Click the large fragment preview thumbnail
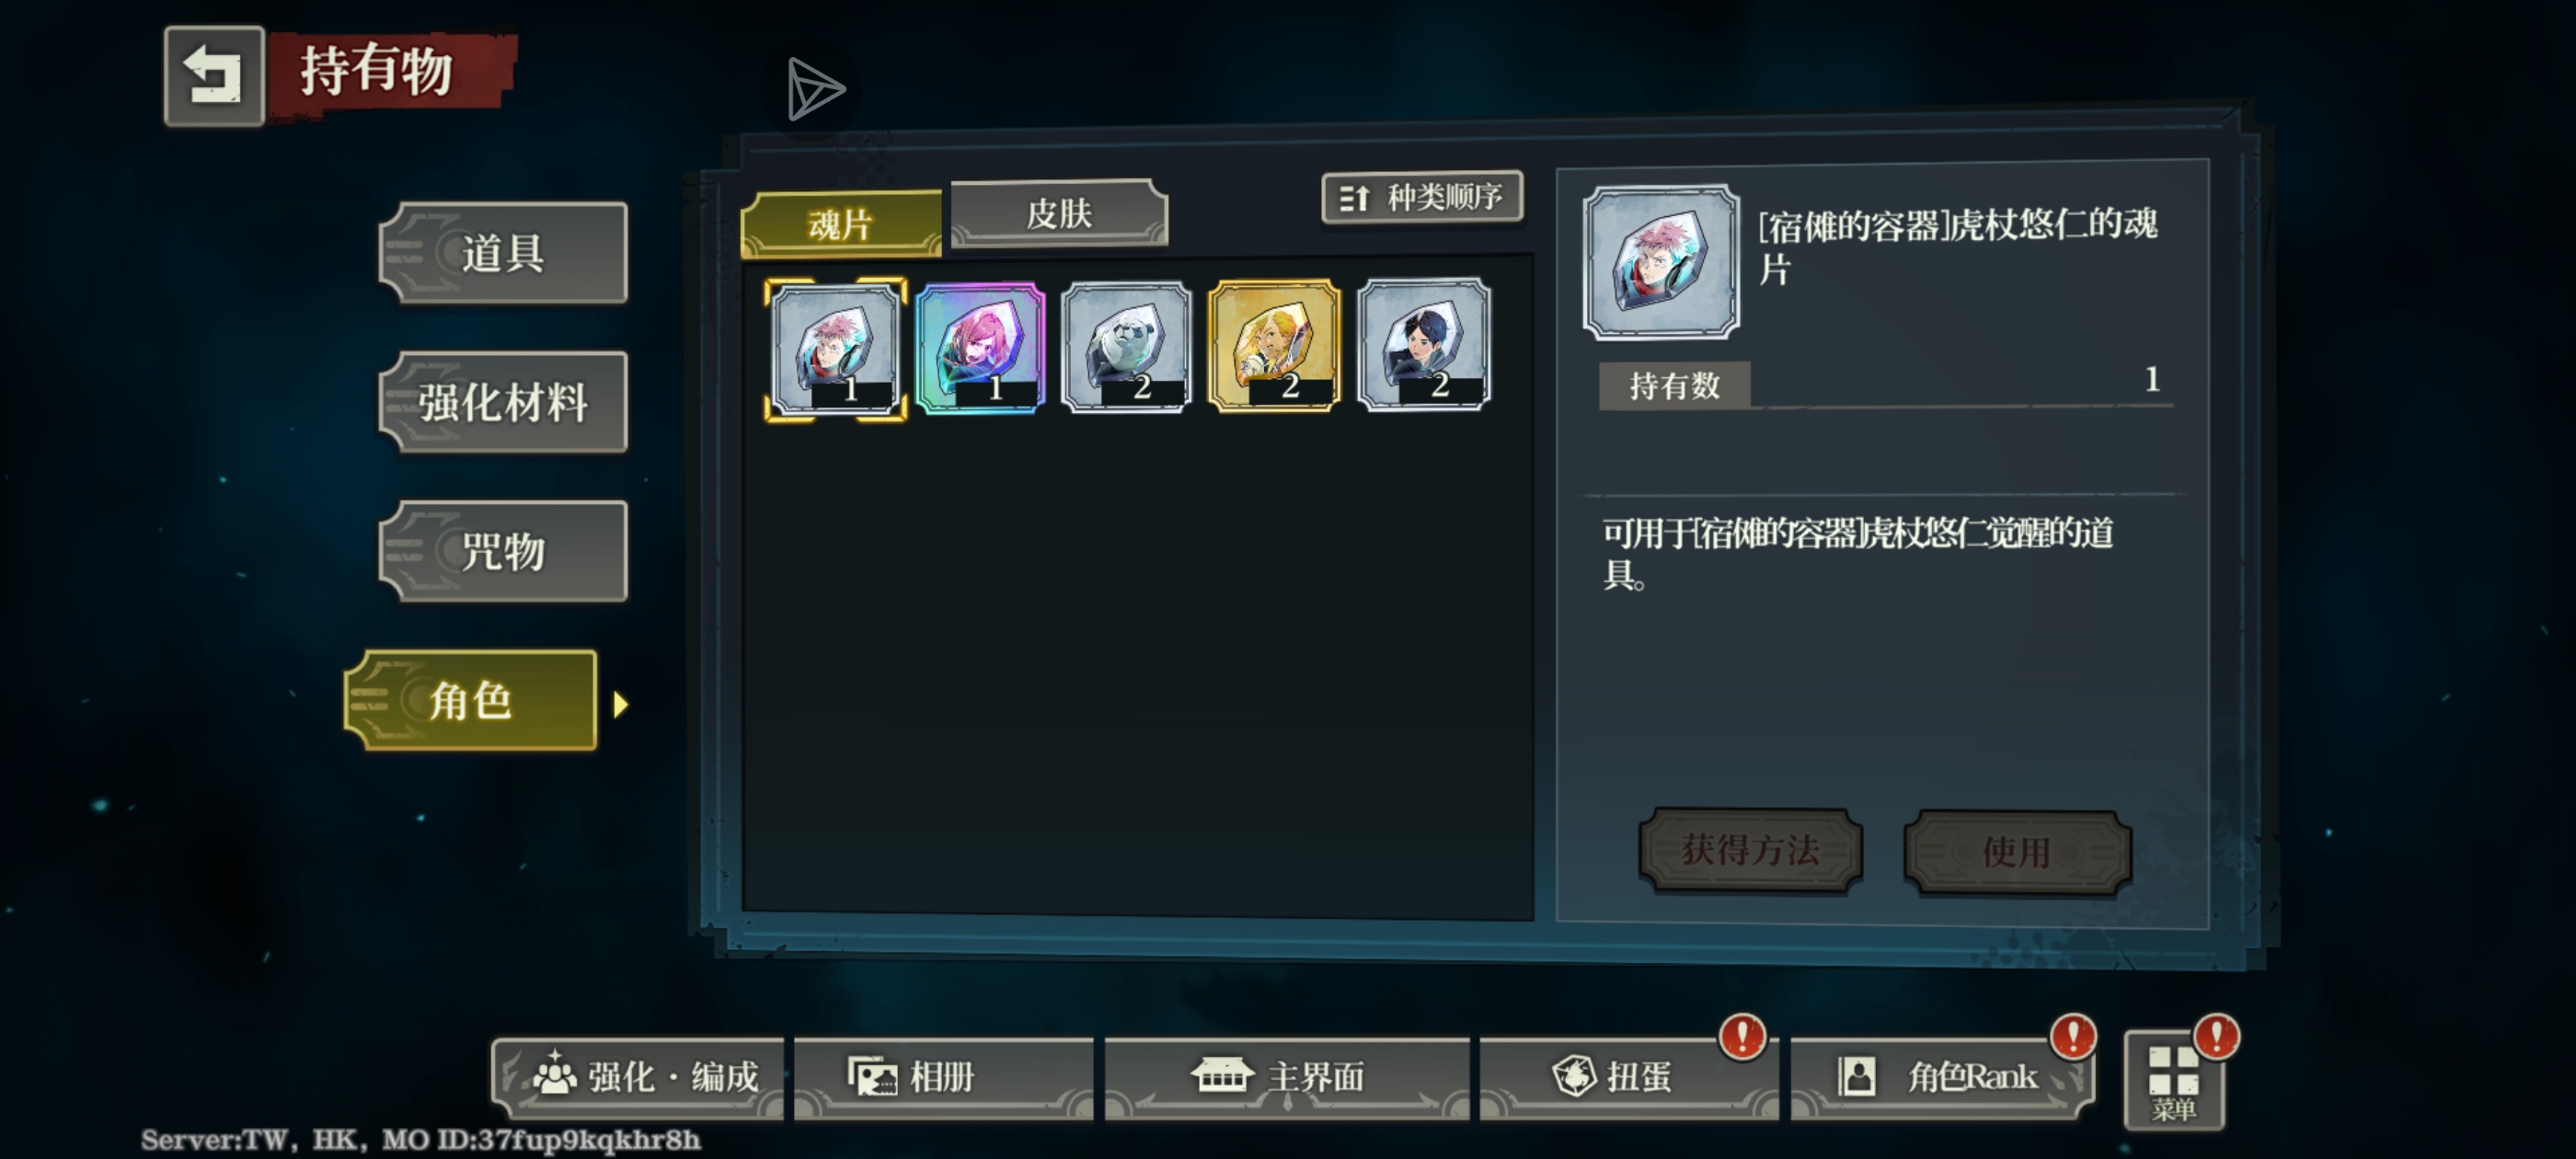This screenshot has width=2576, height=1159. (x=1661, y=262)
